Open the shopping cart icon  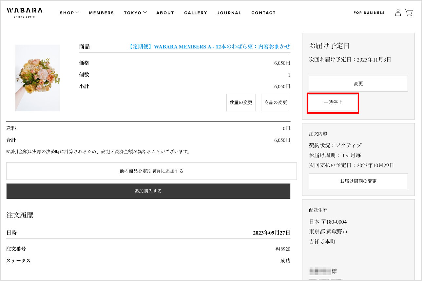(409, 13)
